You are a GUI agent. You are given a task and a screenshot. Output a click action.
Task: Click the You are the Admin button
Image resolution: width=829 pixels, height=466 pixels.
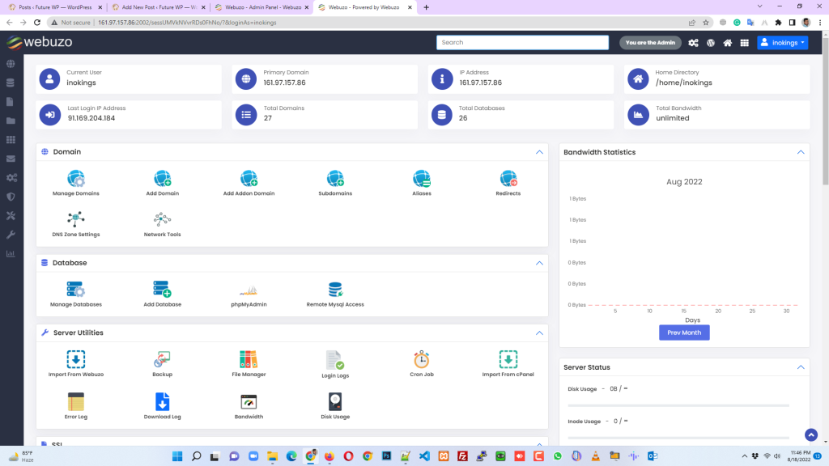650,43
